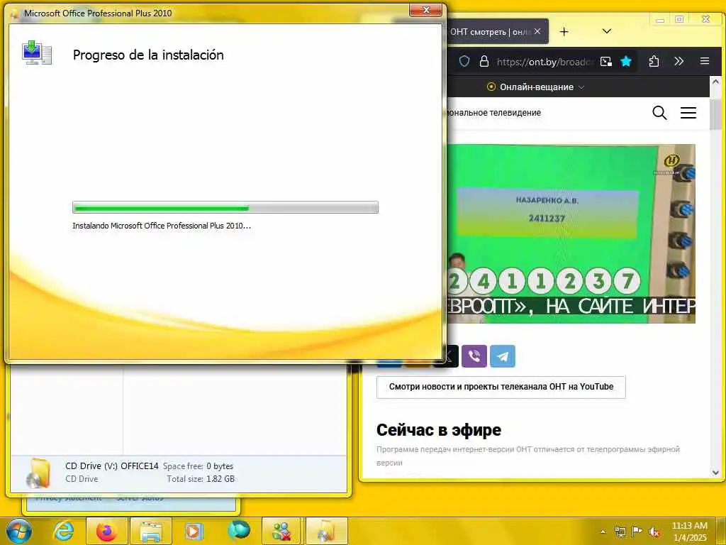The height and width of the screenshot is (545, 726).
Task: Click the users taskbar icon with red mark
Action: (x=281, y=531)
